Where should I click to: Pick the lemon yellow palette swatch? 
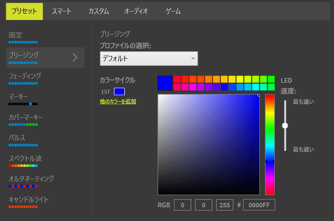pyautogui.click(x=240, y=79)
